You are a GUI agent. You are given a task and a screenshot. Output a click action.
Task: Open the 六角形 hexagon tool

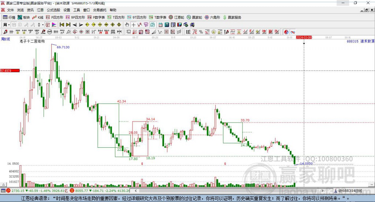(212, 17)
